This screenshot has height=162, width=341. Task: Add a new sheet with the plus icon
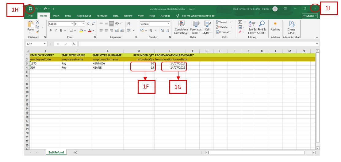tap(75, 153)
